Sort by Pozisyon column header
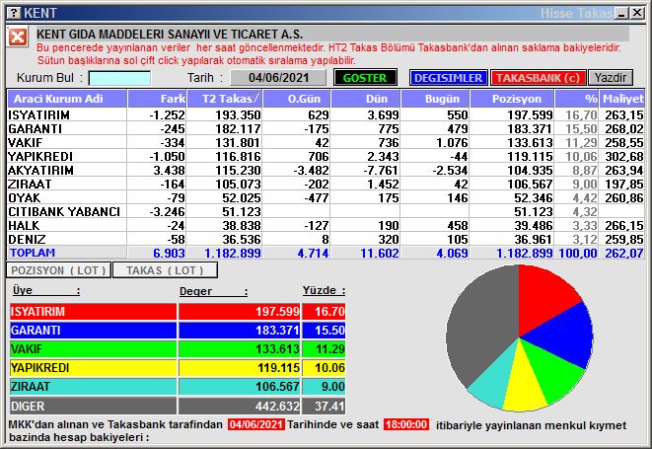Image resolution: width=652 pixels, height=449 pixels. point(512,99)
